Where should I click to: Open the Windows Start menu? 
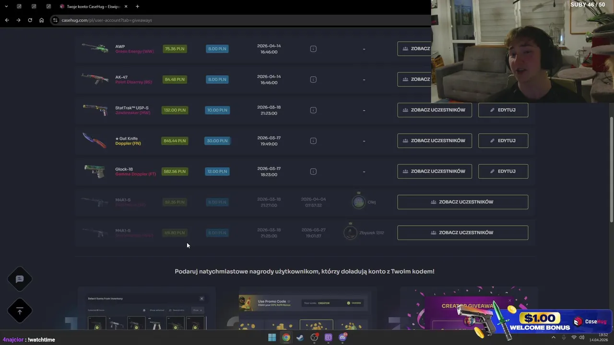coord(272,337)
